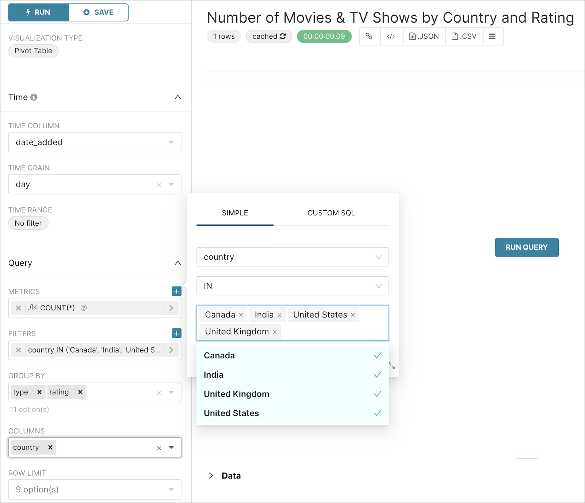Open the hamburger options menu beside .CSV
This screenshot has width=585, height=503.
[493, 36]
